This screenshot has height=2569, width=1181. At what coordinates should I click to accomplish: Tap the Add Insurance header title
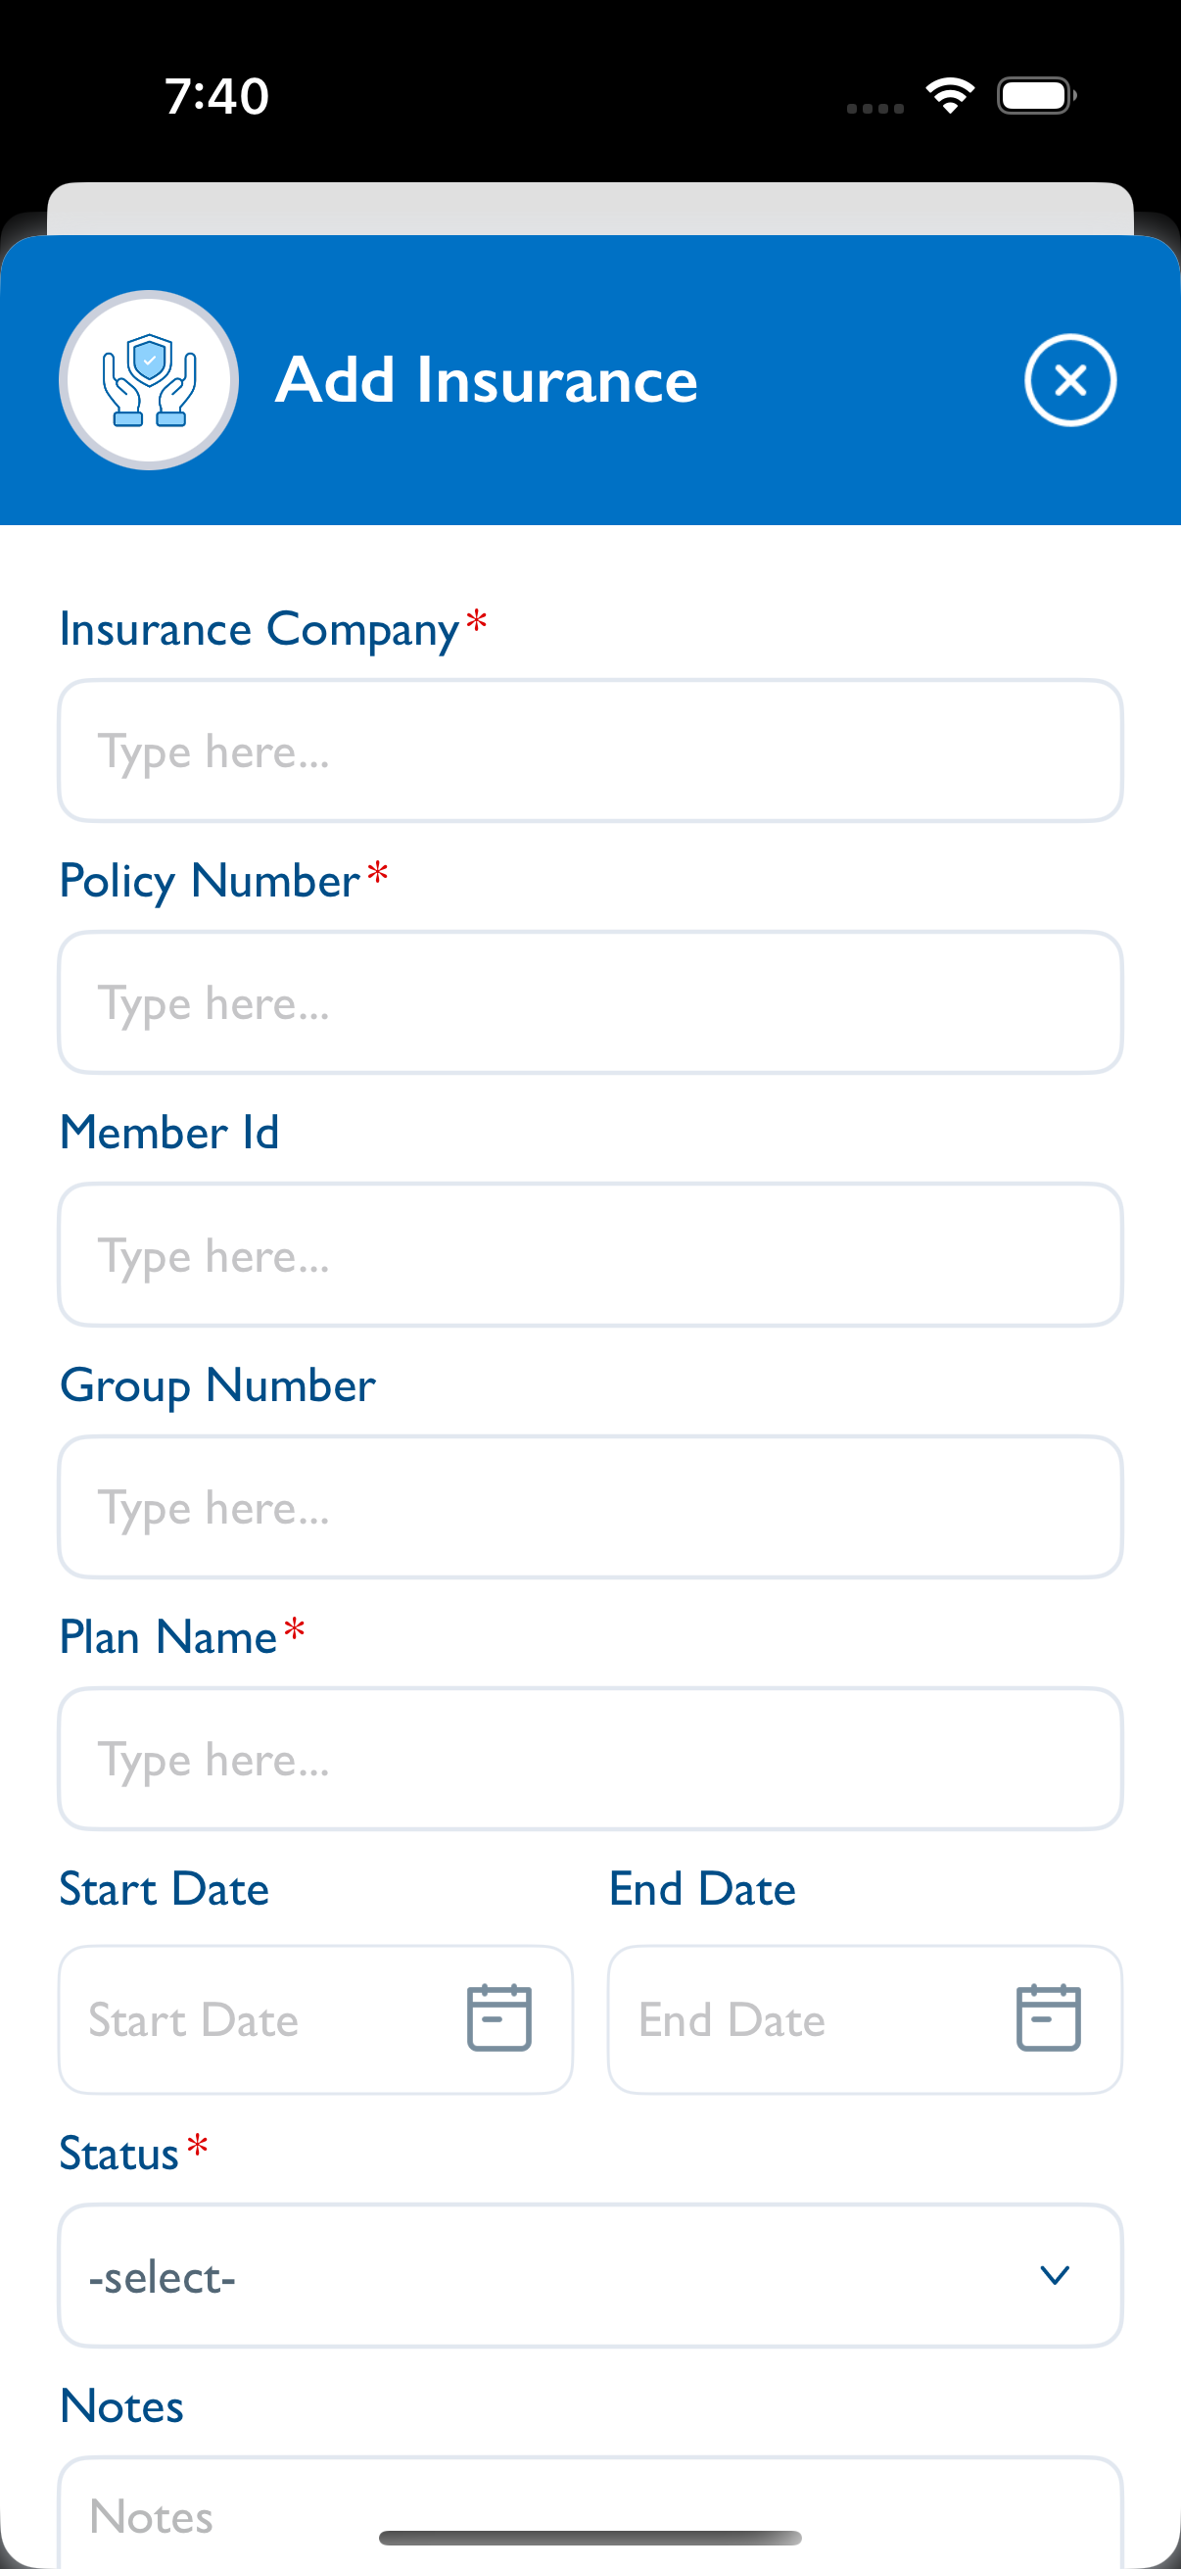pos(487,380)
